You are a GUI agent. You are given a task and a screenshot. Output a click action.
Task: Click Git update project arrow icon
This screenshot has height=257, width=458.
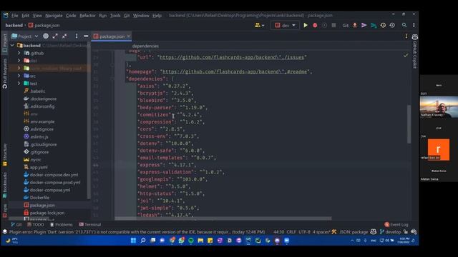click(355, 26)
